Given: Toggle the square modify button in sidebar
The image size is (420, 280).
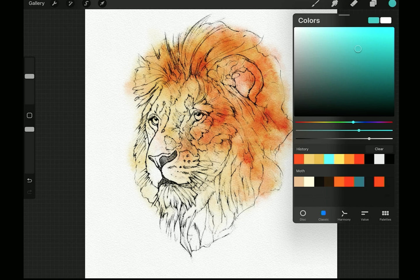Looking at the screenshot, I should (29, 116).
